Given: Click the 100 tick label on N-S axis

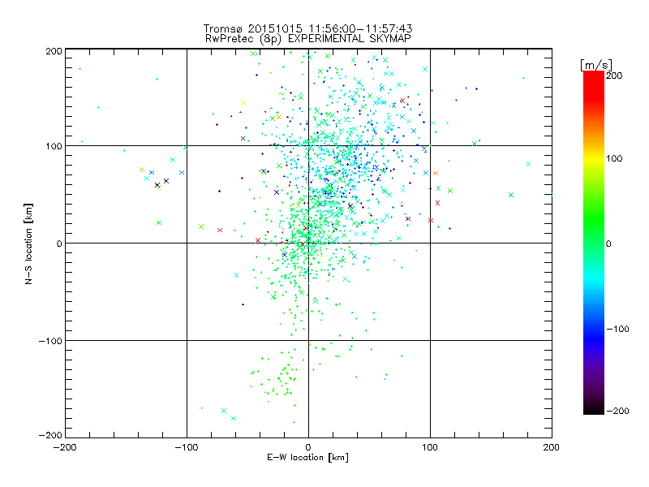Looking at the screenshot, I should pyautogui.click(x=54, y=147).
